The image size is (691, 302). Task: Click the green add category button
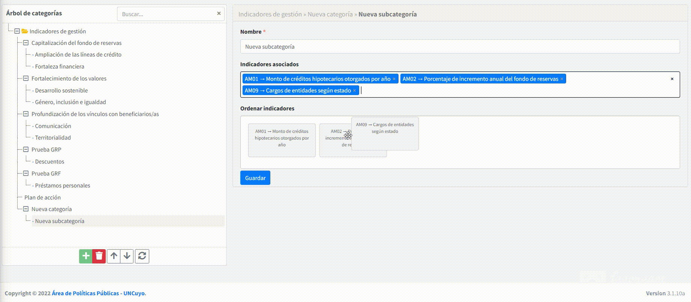tap(86, 256)
